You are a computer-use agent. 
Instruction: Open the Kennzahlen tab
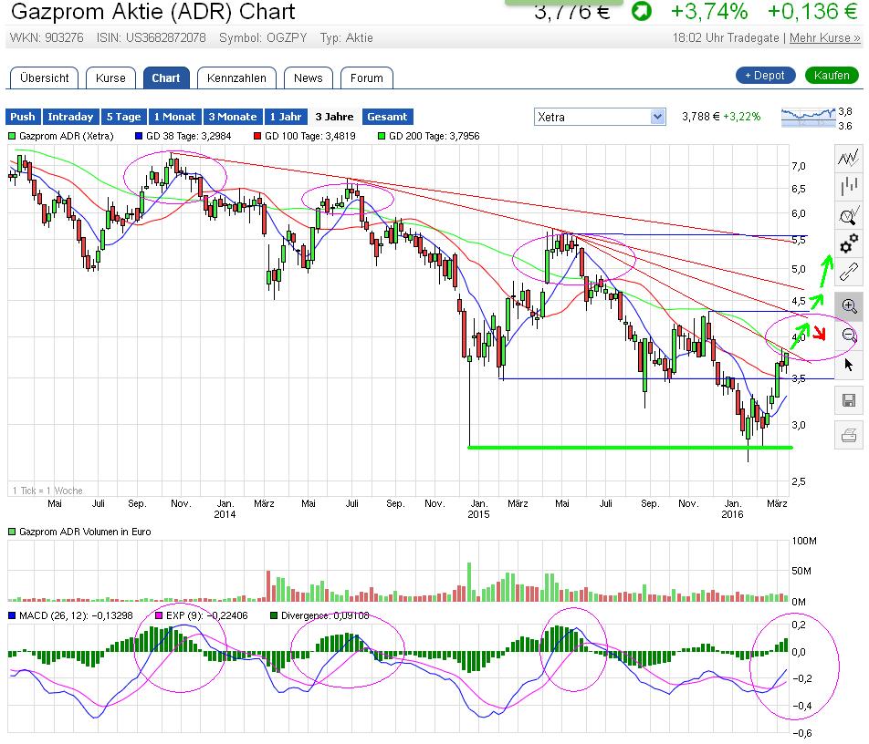tap(236, 78)
